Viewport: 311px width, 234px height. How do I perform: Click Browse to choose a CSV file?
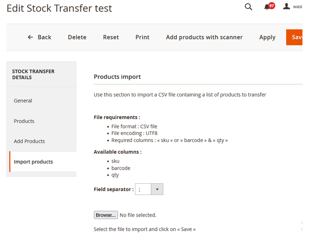point(106,215)
